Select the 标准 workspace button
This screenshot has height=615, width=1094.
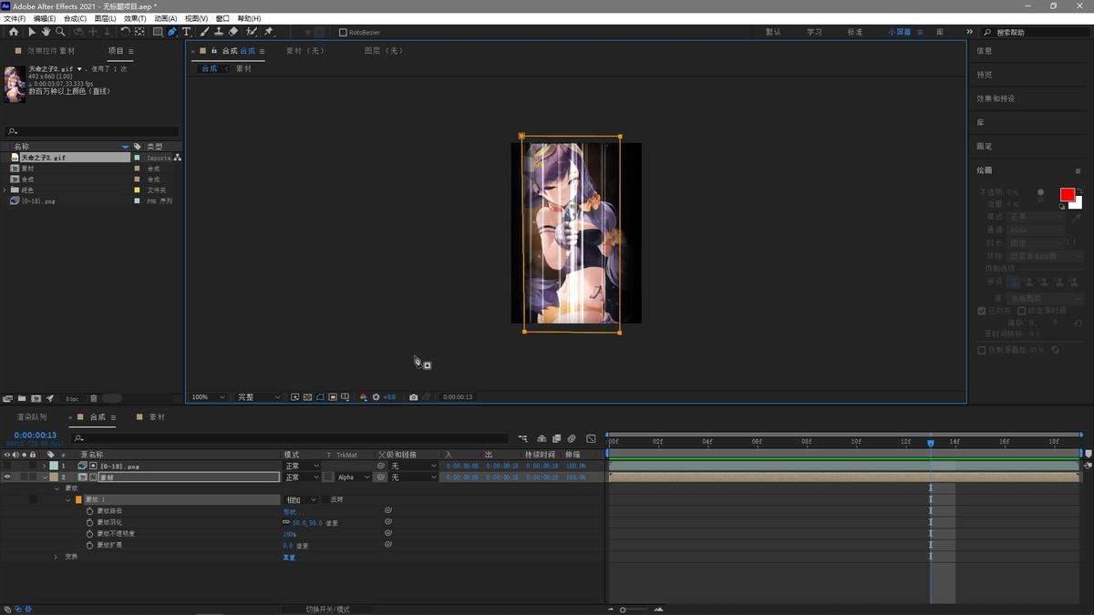point(854,32)
